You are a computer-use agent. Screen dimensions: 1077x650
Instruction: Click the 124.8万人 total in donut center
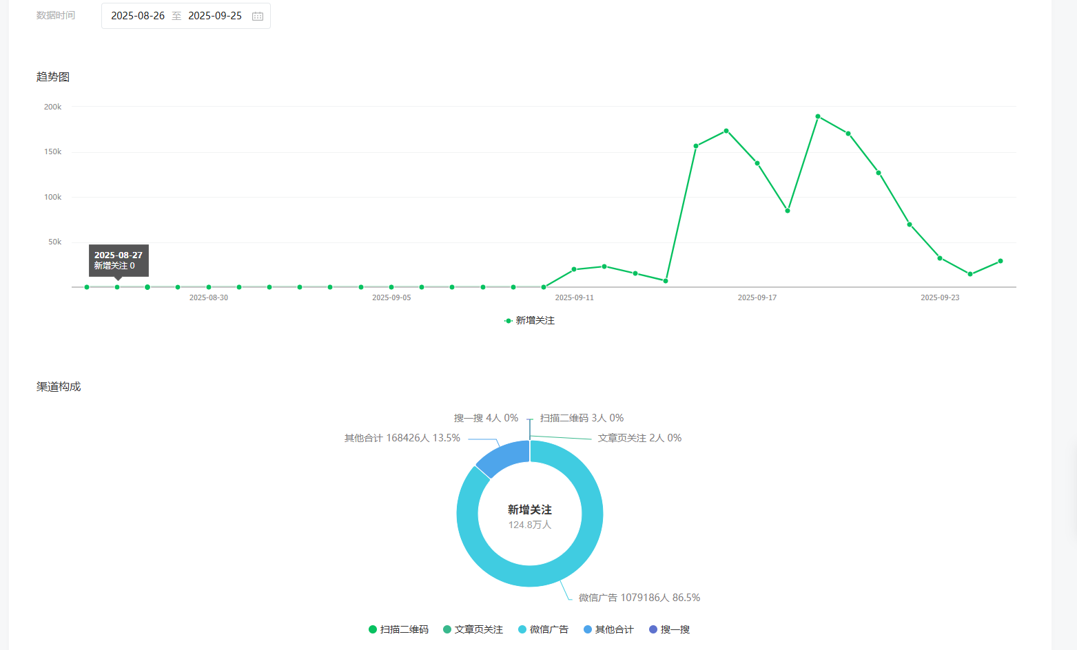pyautogui.click(x=530, y=525)
